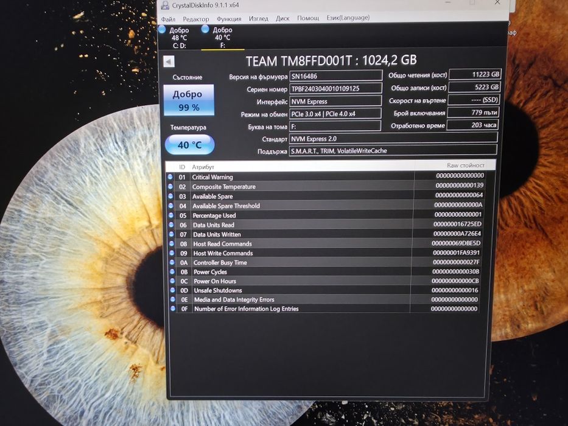Click the drive letter field F:

point(335,127)
